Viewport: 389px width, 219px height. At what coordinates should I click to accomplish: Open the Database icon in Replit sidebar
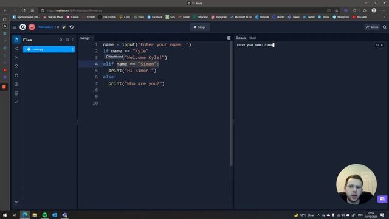16,93
